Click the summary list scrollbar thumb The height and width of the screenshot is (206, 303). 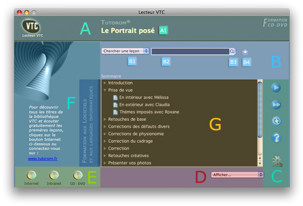[260, 110]
